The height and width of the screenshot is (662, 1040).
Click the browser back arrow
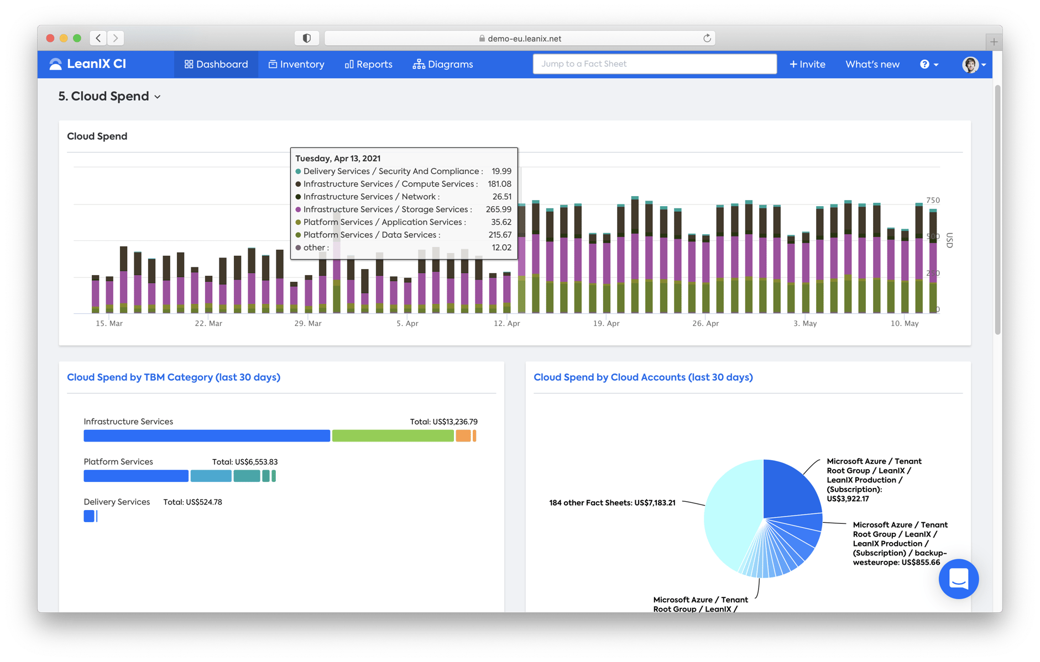[98, 38]
